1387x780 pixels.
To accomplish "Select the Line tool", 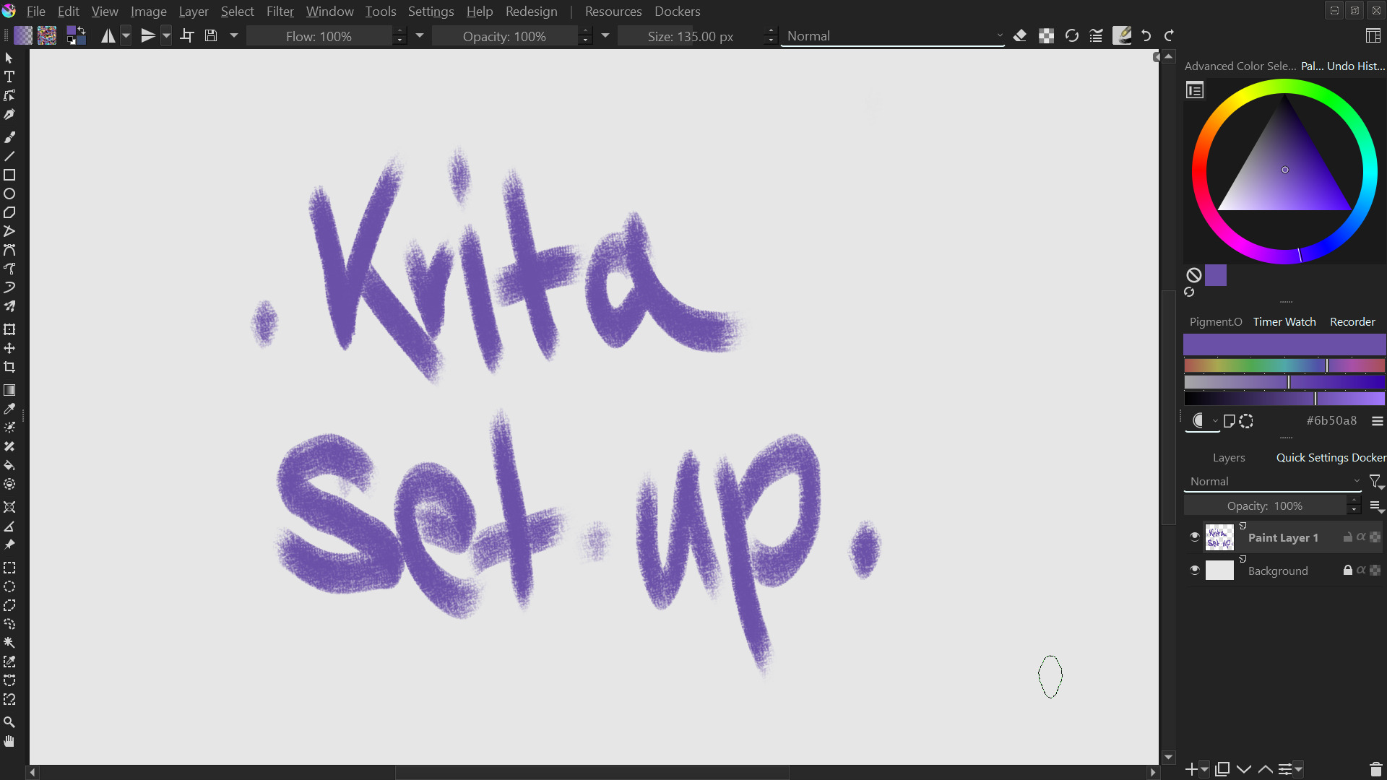I will click(9, 156).
